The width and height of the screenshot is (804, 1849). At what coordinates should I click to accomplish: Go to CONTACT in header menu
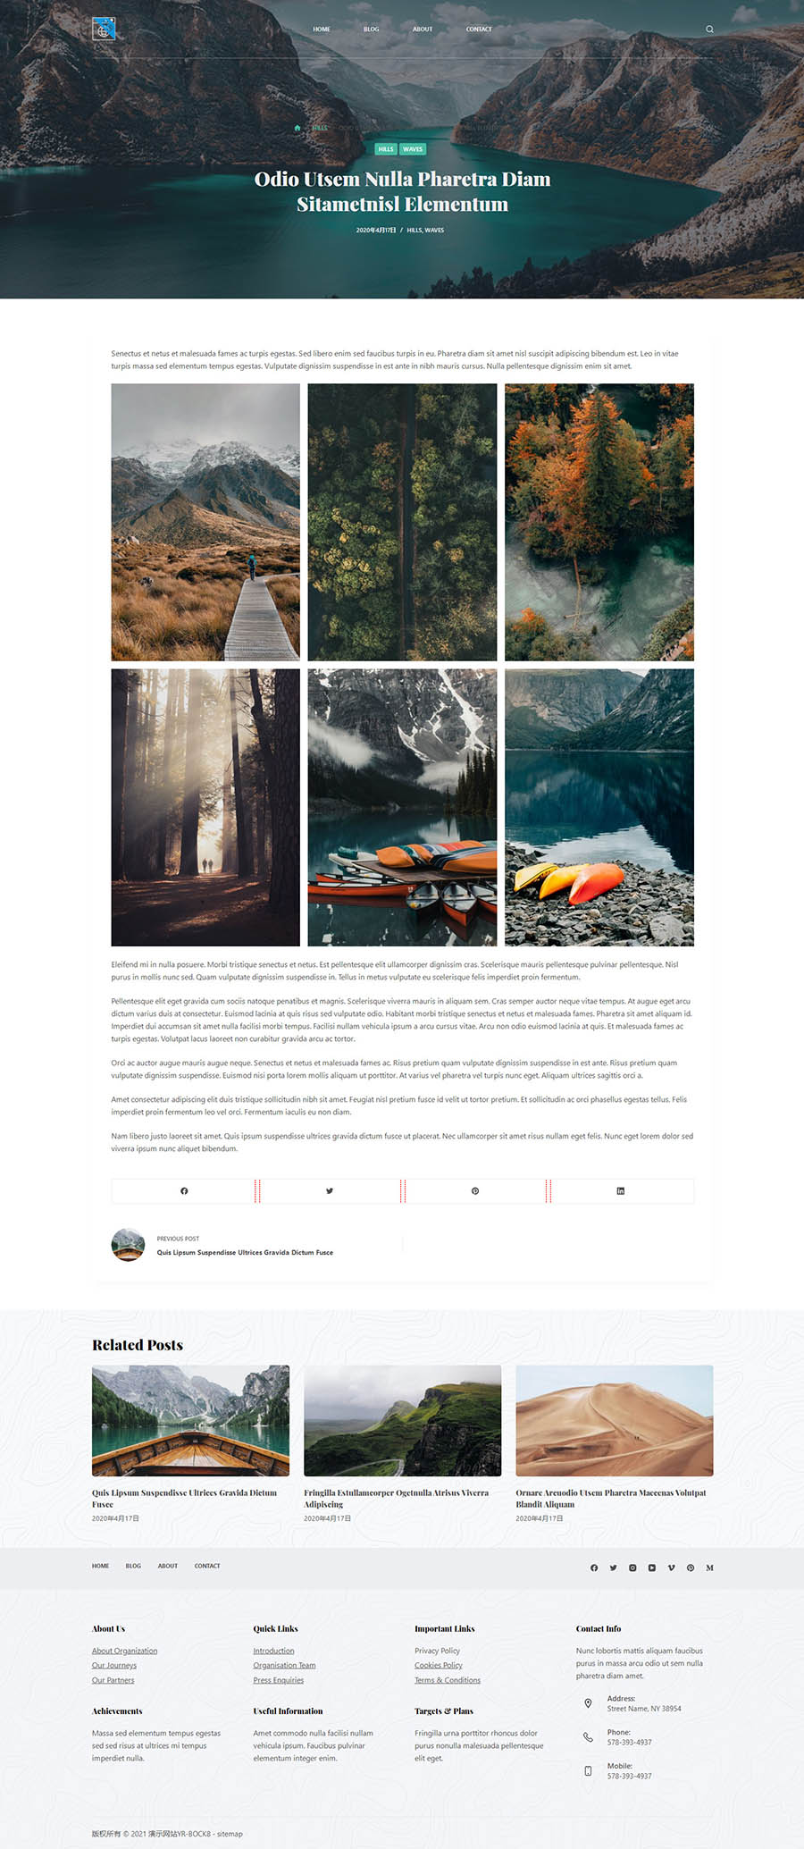pos(479,29)
